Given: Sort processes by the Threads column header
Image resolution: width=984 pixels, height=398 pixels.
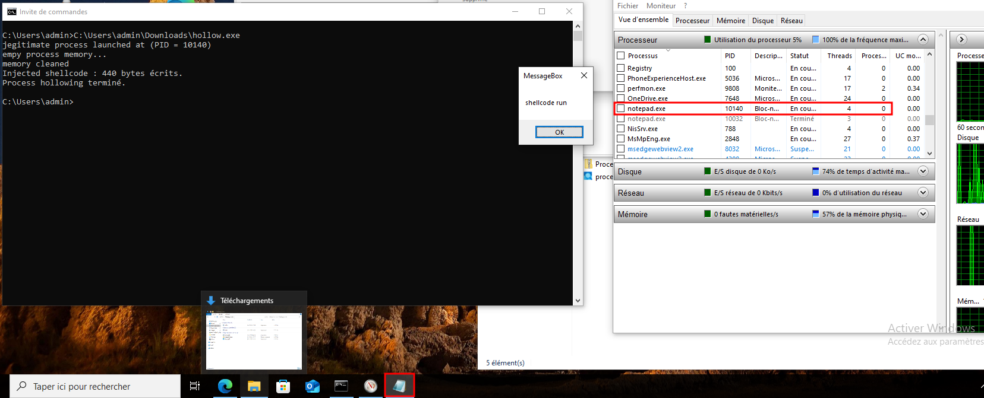Looking at the screenshot, I should [x=839, y=56].
